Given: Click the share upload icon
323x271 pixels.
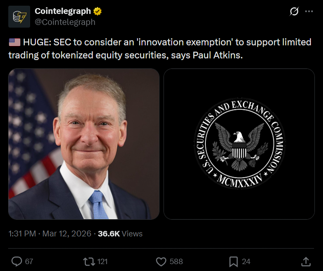Looking at the screenshot, I should pos(306,262).
